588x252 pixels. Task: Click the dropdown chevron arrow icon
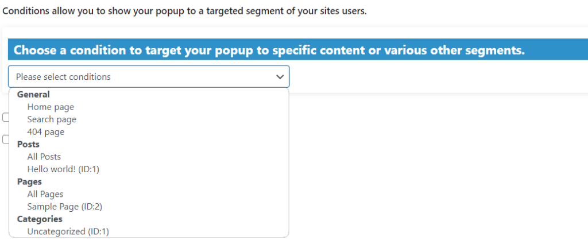280,77
